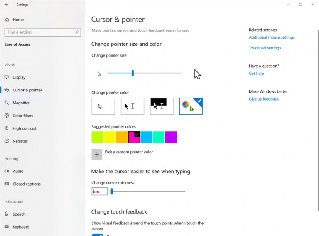The width and height of the screenshot is (319, 236).
Task: Click the pointer size slider handle
Action: (133, 73)
